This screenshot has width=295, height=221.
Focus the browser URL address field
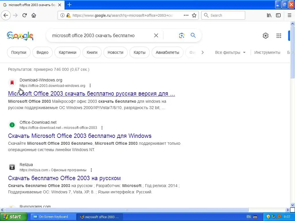point(122,16)
